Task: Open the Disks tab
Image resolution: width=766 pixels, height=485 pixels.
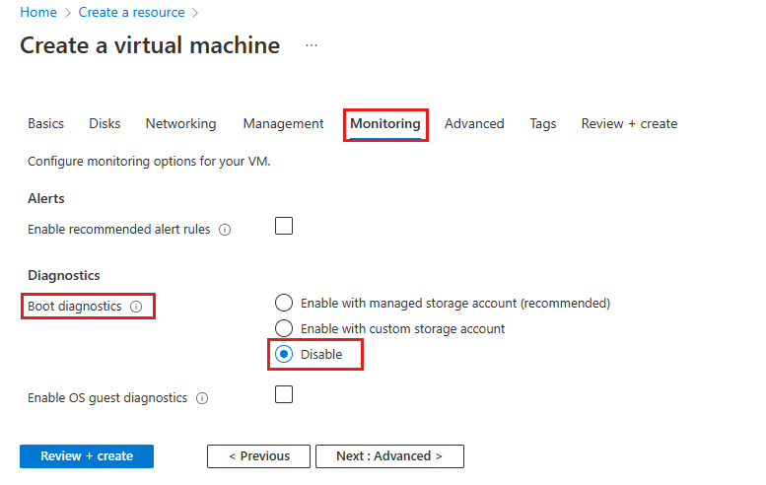Action: pyautogui.click(x=104, y=124)
